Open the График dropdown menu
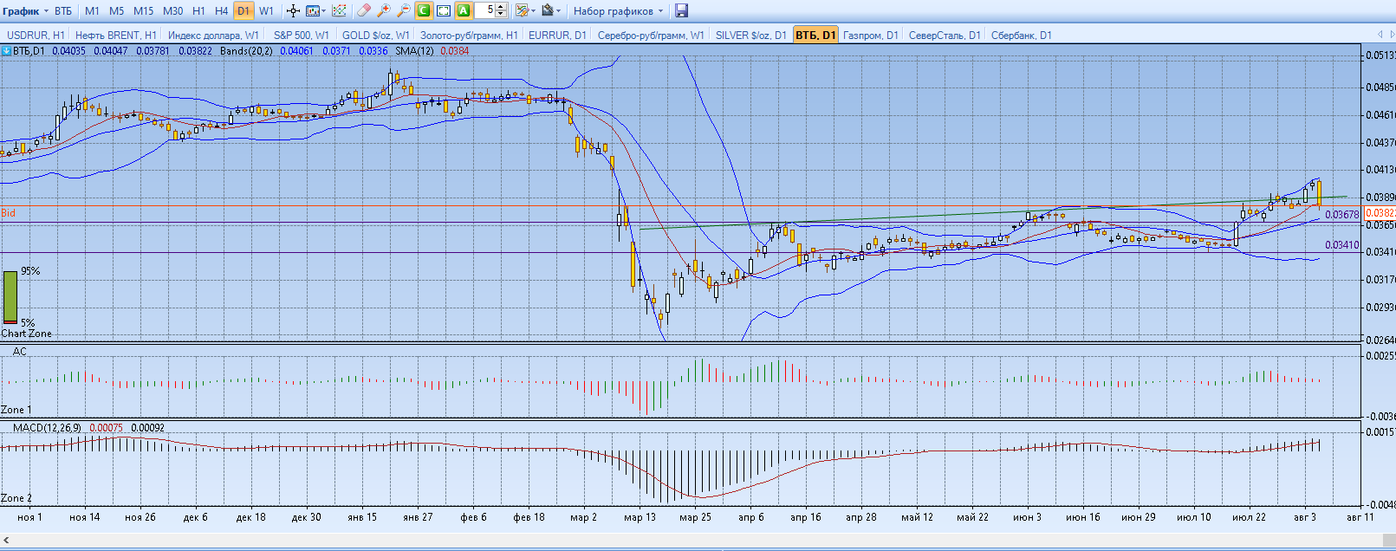The height and width of the screenshot is (551, 1396). pyautogui.click(x=25, y=11)
